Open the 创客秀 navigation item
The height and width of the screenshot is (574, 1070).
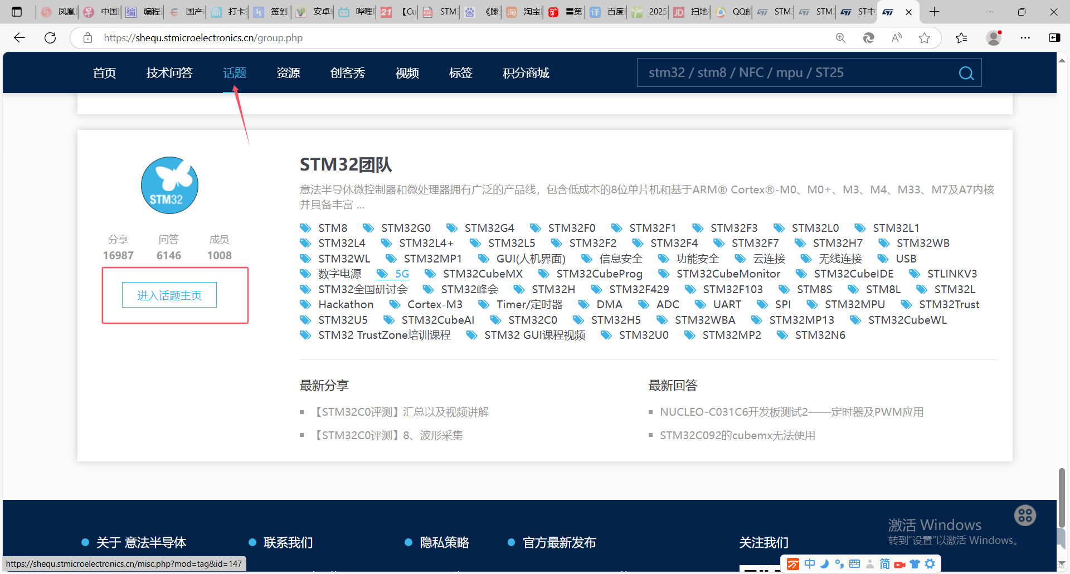[x=347, y=73]
